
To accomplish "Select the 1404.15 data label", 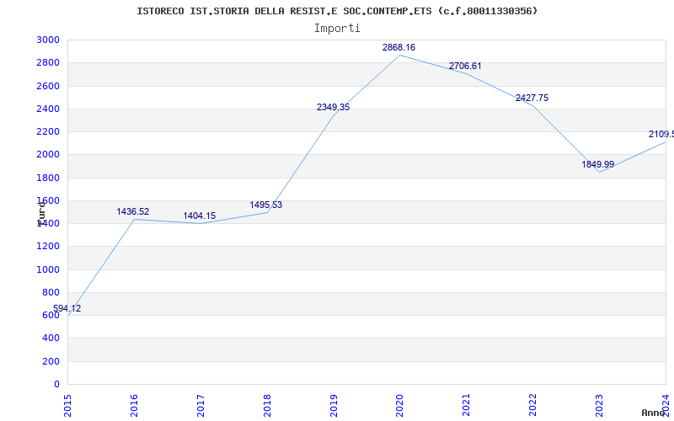I will 200,216.
